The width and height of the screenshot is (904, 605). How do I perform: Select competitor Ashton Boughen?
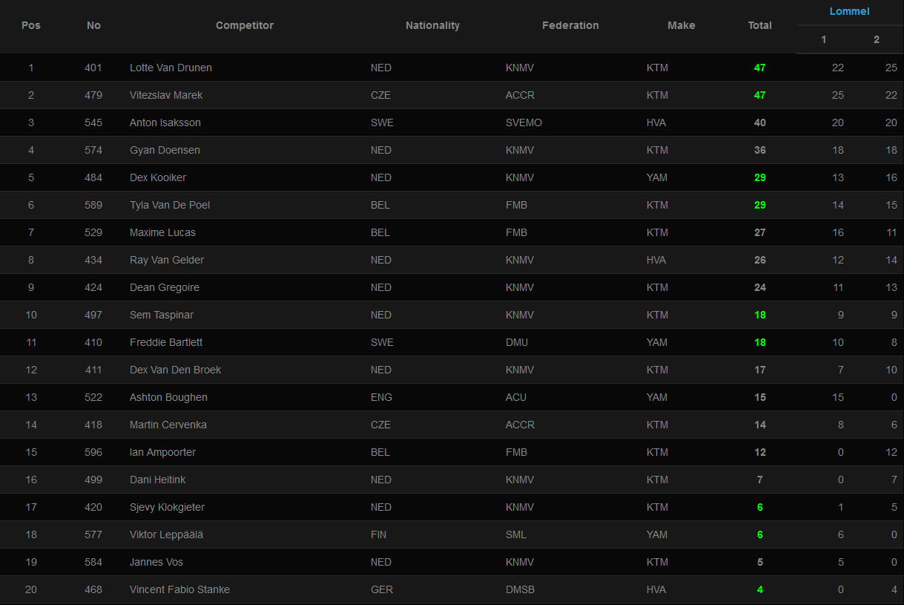tap(168, 397)
